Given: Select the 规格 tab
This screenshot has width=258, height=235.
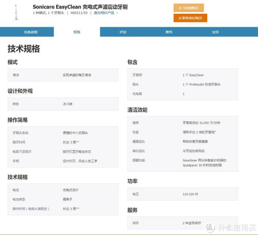Looking at the screenshot, I should [x=77, y=32].
